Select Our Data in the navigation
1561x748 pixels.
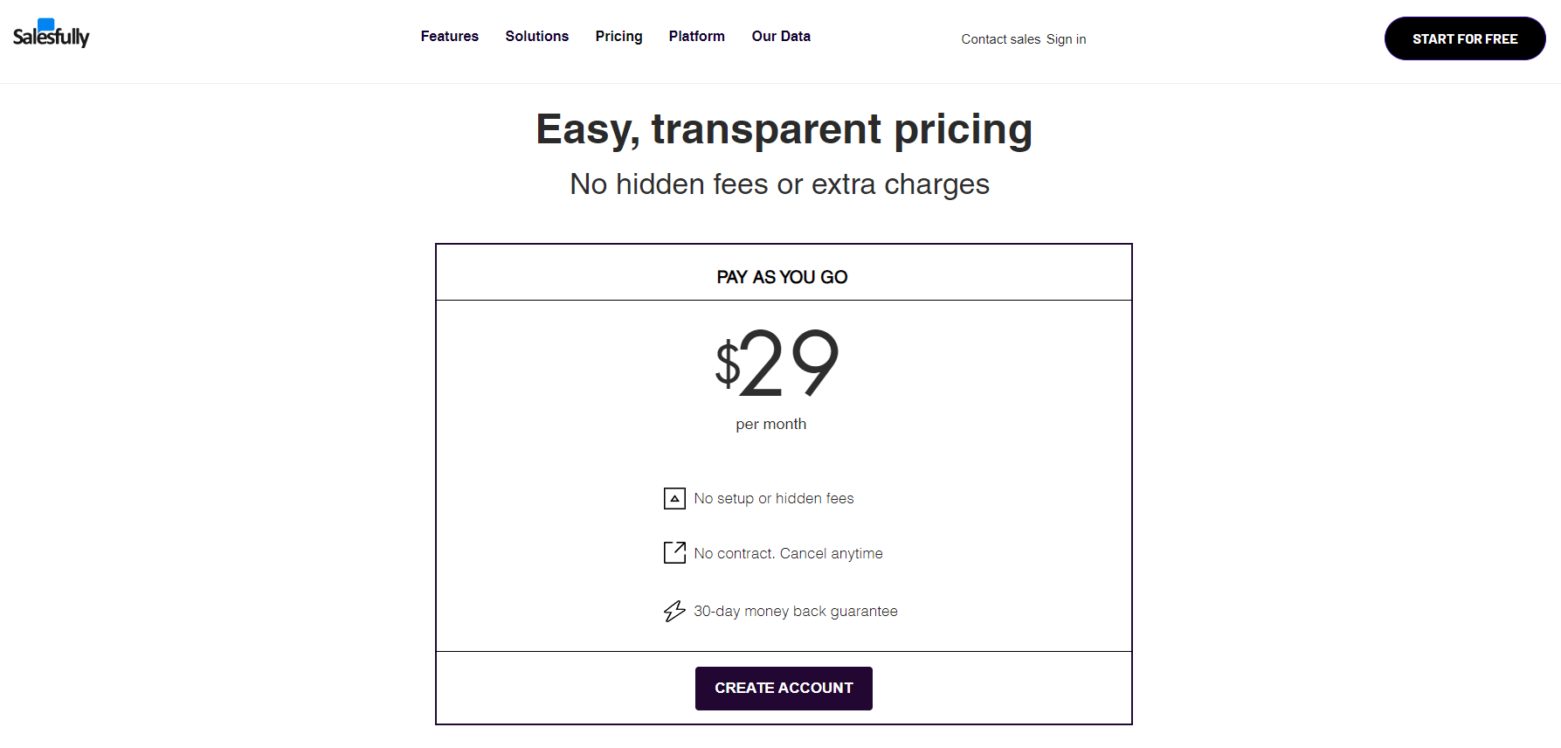[780, 36]
